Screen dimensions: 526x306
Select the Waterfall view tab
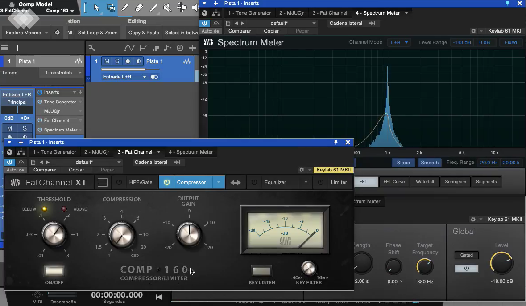click(x=425, y=181)
